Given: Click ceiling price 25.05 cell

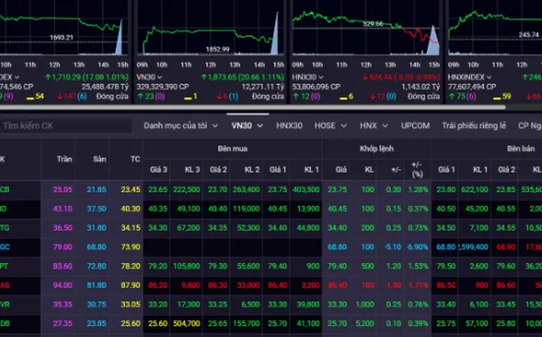Looking at the screenshot, I should [62, 189].
